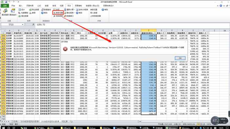
Task: Switch to Normal view in the status bar
Action: pos(198,124)
